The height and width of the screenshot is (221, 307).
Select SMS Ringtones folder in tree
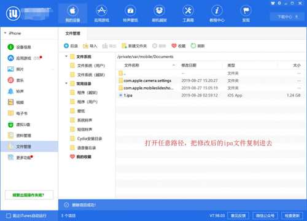(81, 130)
